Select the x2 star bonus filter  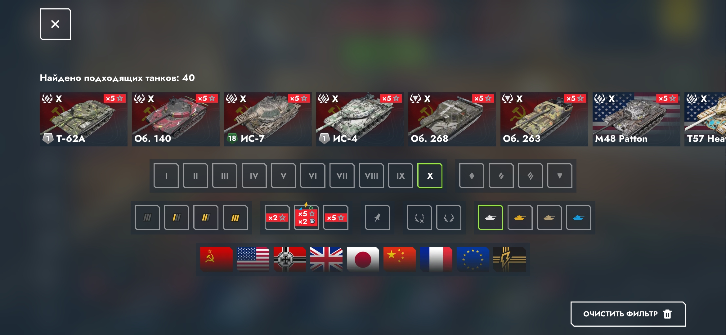[277, 218]
